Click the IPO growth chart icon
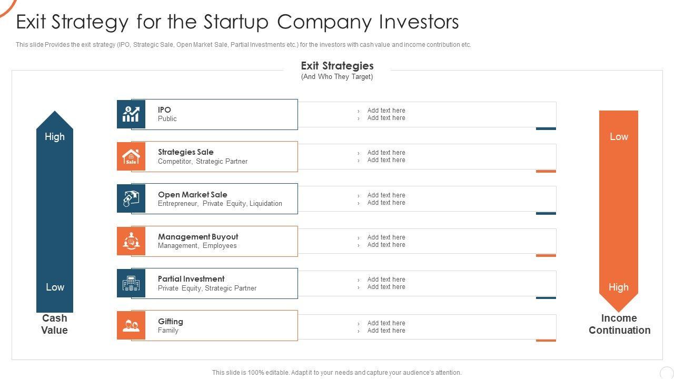 click(x=131, y=114)
